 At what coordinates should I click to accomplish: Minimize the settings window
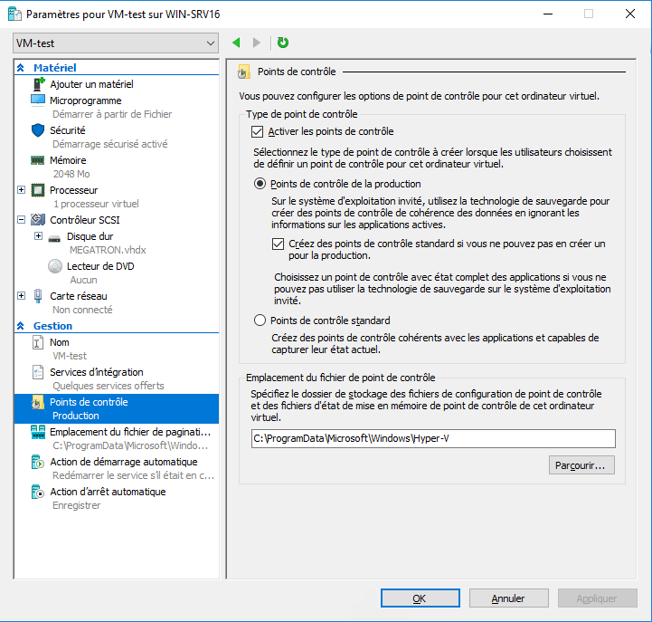[548, 14]
